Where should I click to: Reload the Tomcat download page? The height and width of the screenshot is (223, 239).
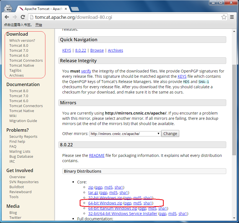coord(23,17)
